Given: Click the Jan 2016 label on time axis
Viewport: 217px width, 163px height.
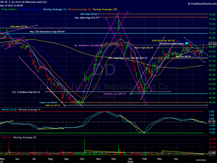Looking at the screenshot, I should tap(130, 160).
